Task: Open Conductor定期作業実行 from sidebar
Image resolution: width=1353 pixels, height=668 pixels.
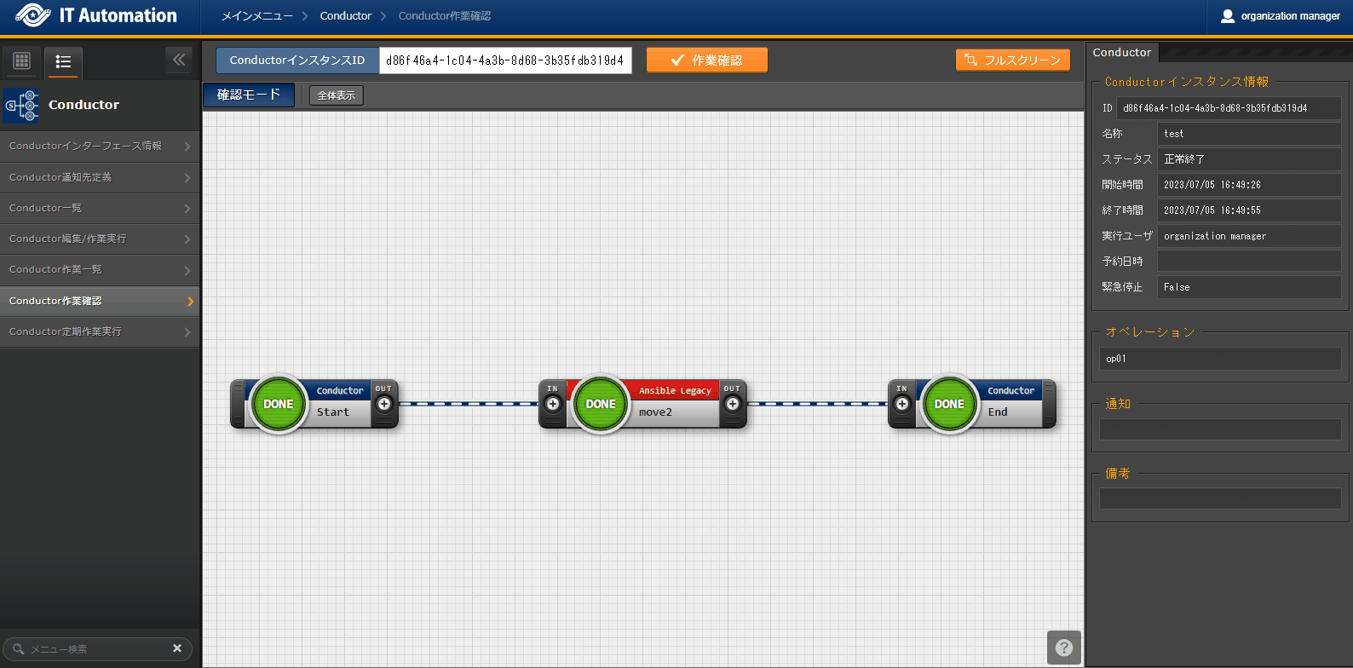Action: pos(100,331)
